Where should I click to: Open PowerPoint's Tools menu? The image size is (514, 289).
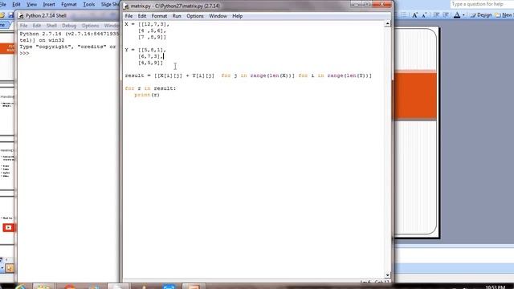89,5
